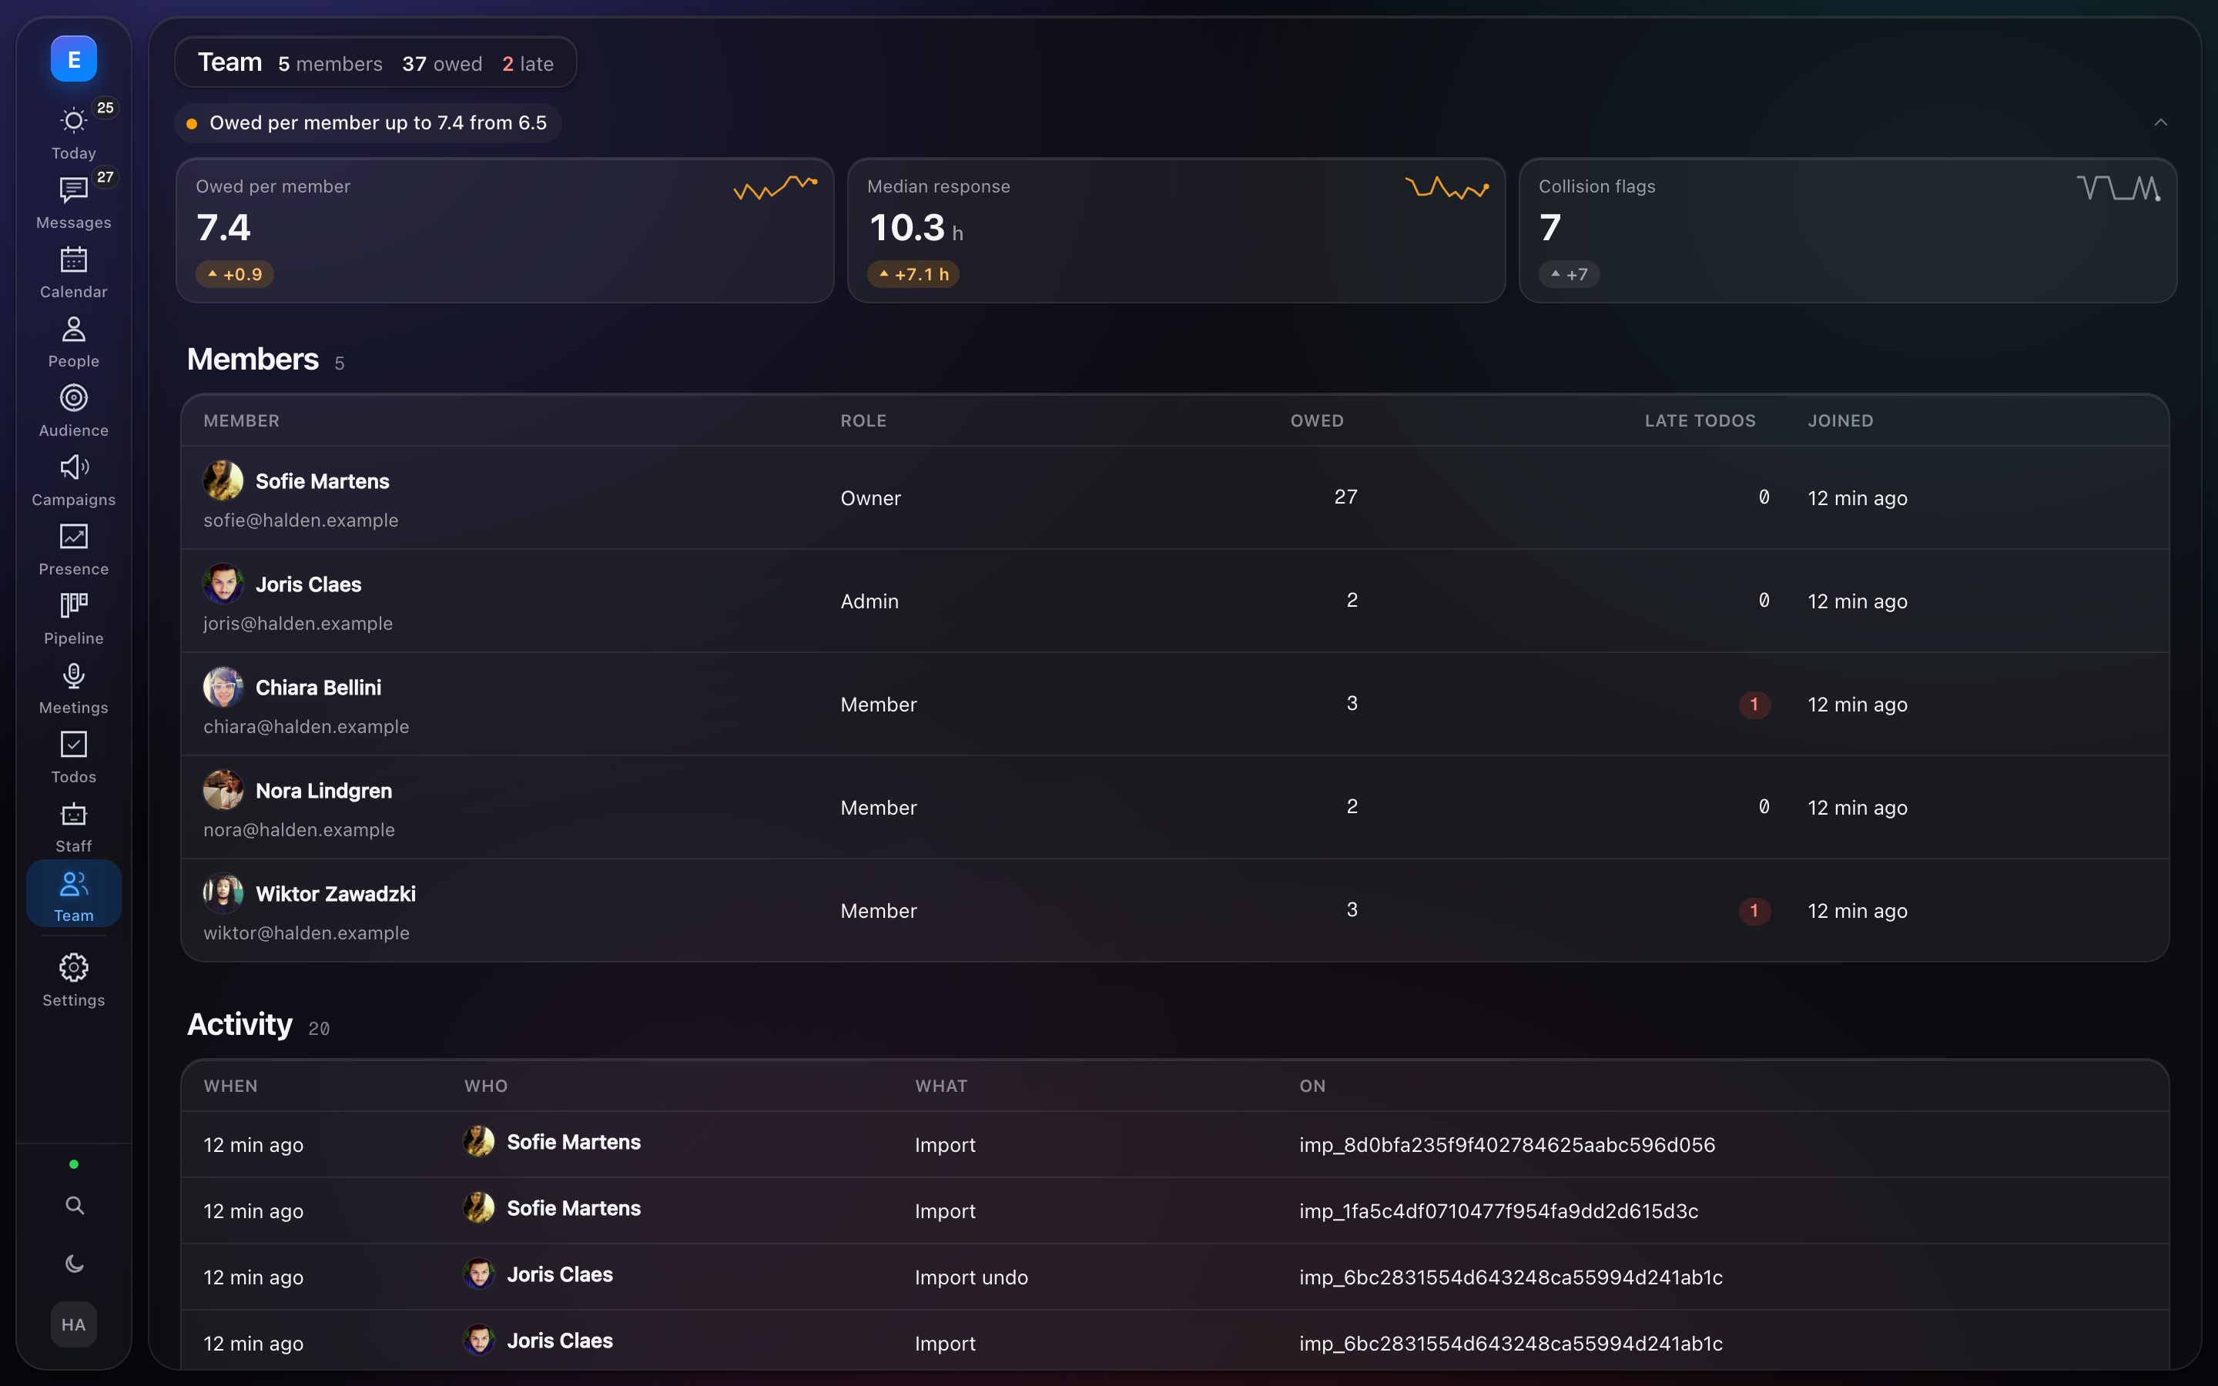This screenshot has width=2218, height=1386.
Task: Click Wiktor Zawadzki's late todos badge
Action: (1754, 911)
